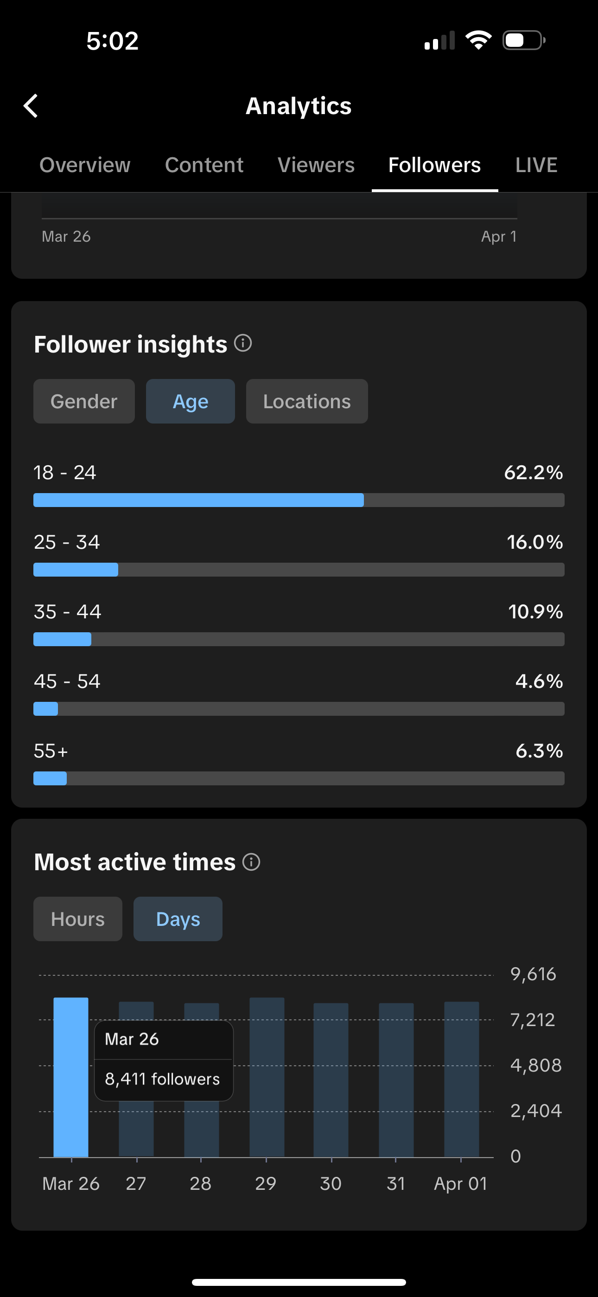This screenshot has height=1297, width=598.
Task: Open Follower insights info icon
Action: (x=243, y=343)
